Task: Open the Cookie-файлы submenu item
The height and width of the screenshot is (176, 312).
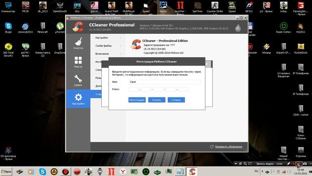Action: (108, 45)
